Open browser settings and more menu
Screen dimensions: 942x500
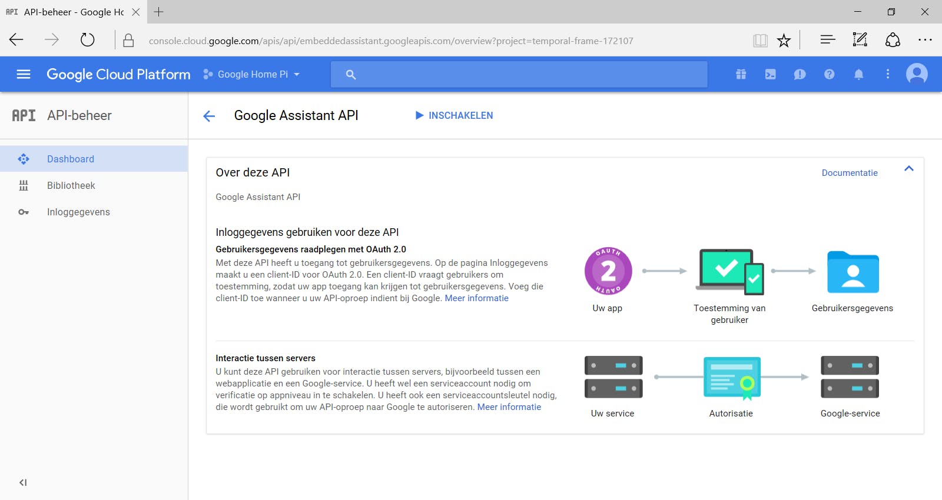point(925,40)
